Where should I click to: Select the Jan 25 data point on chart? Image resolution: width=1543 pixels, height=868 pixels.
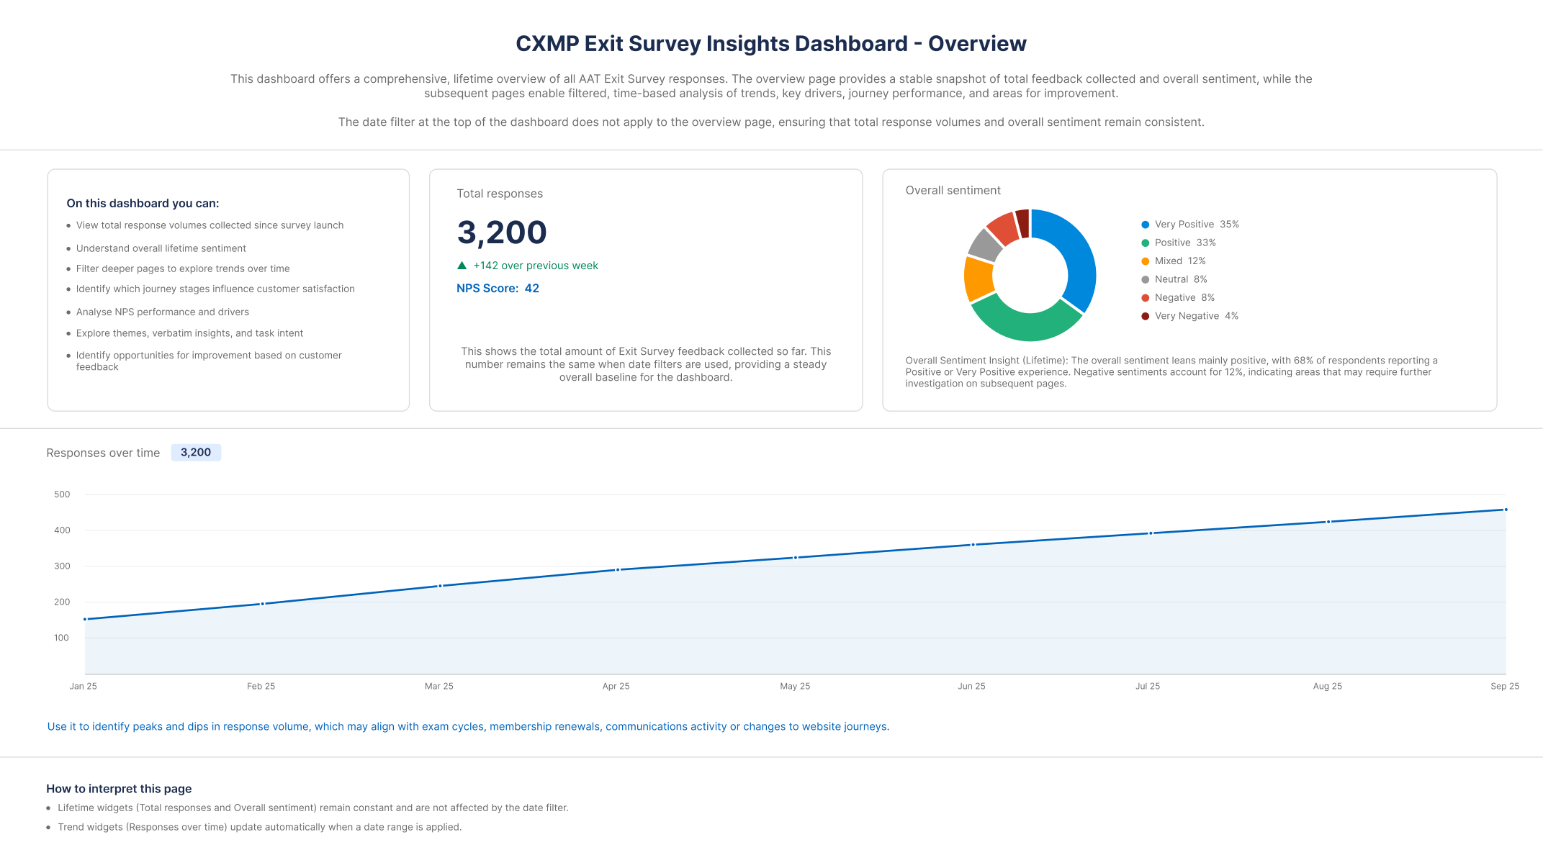[85, 619]
